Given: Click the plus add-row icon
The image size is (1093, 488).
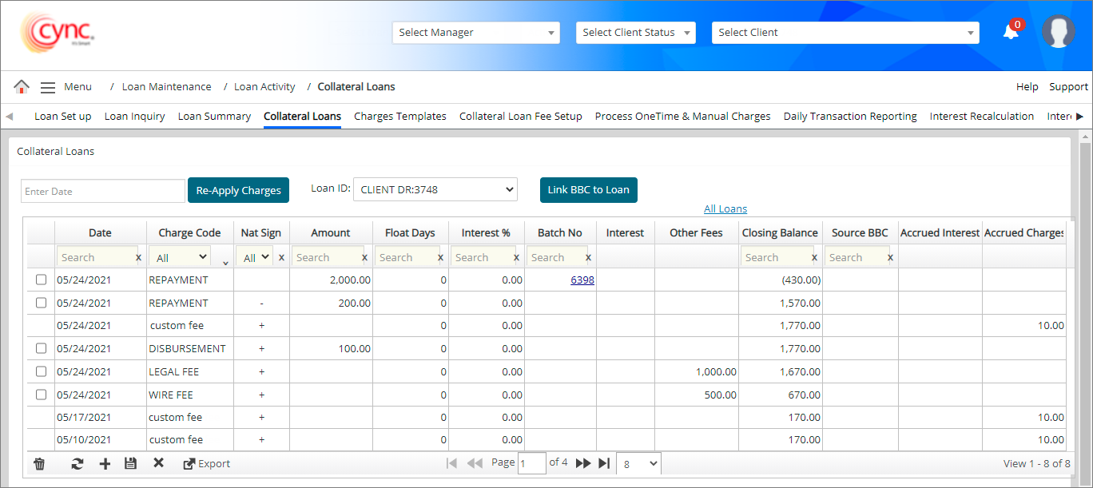Looking at the screenshot, I should [x=105, y=463].
